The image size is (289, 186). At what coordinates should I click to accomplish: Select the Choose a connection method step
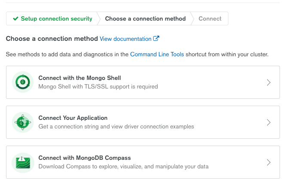point(145,18)
